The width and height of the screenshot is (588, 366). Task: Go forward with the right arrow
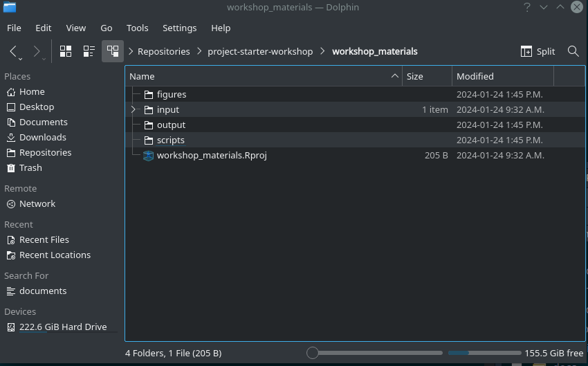click(x=37, y=51)
